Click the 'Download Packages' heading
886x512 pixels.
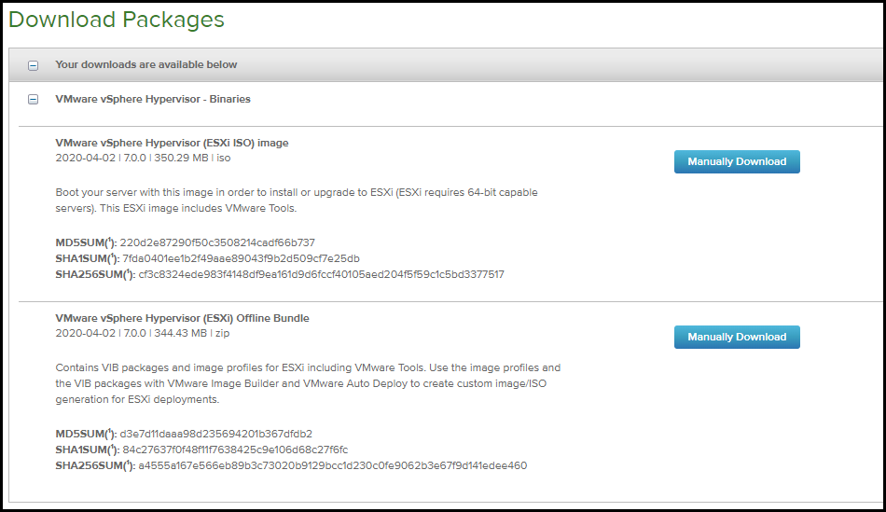[117, 20]
